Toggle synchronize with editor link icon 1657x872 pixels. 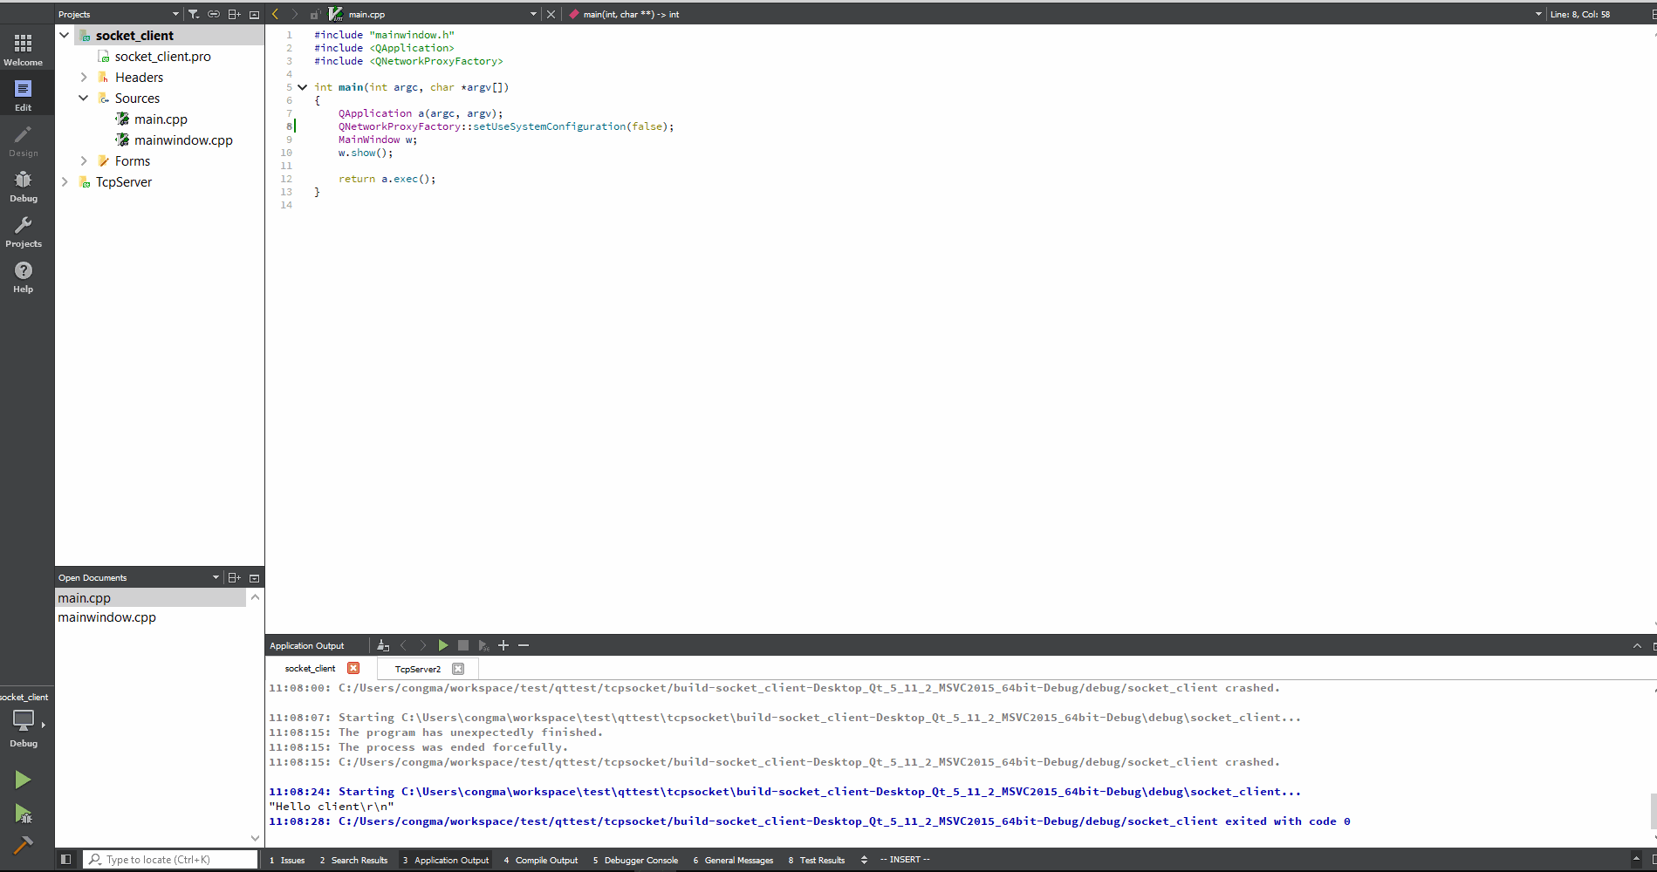(214, 14)
